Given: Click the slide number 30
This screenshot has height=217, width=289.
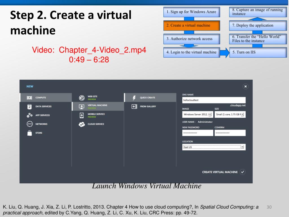Looking at the screenshot, I should coord(269,207).
